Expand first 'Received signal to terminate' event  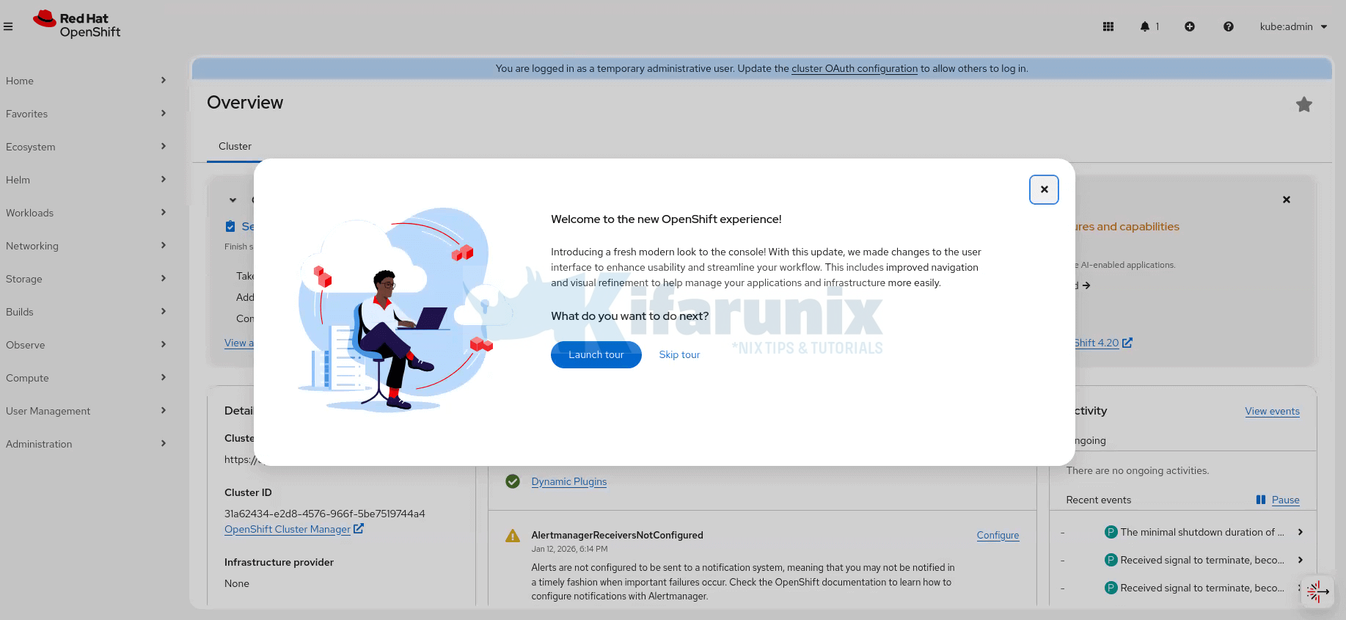[1301, 560]
